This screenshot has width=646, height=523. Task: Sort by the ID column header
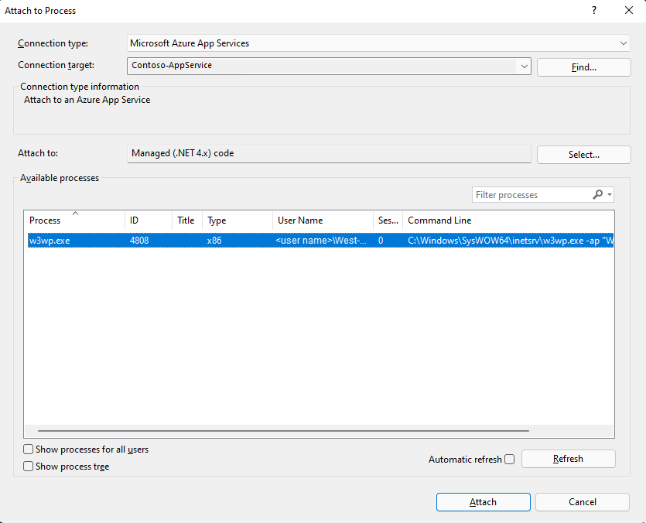click(149, 220)
